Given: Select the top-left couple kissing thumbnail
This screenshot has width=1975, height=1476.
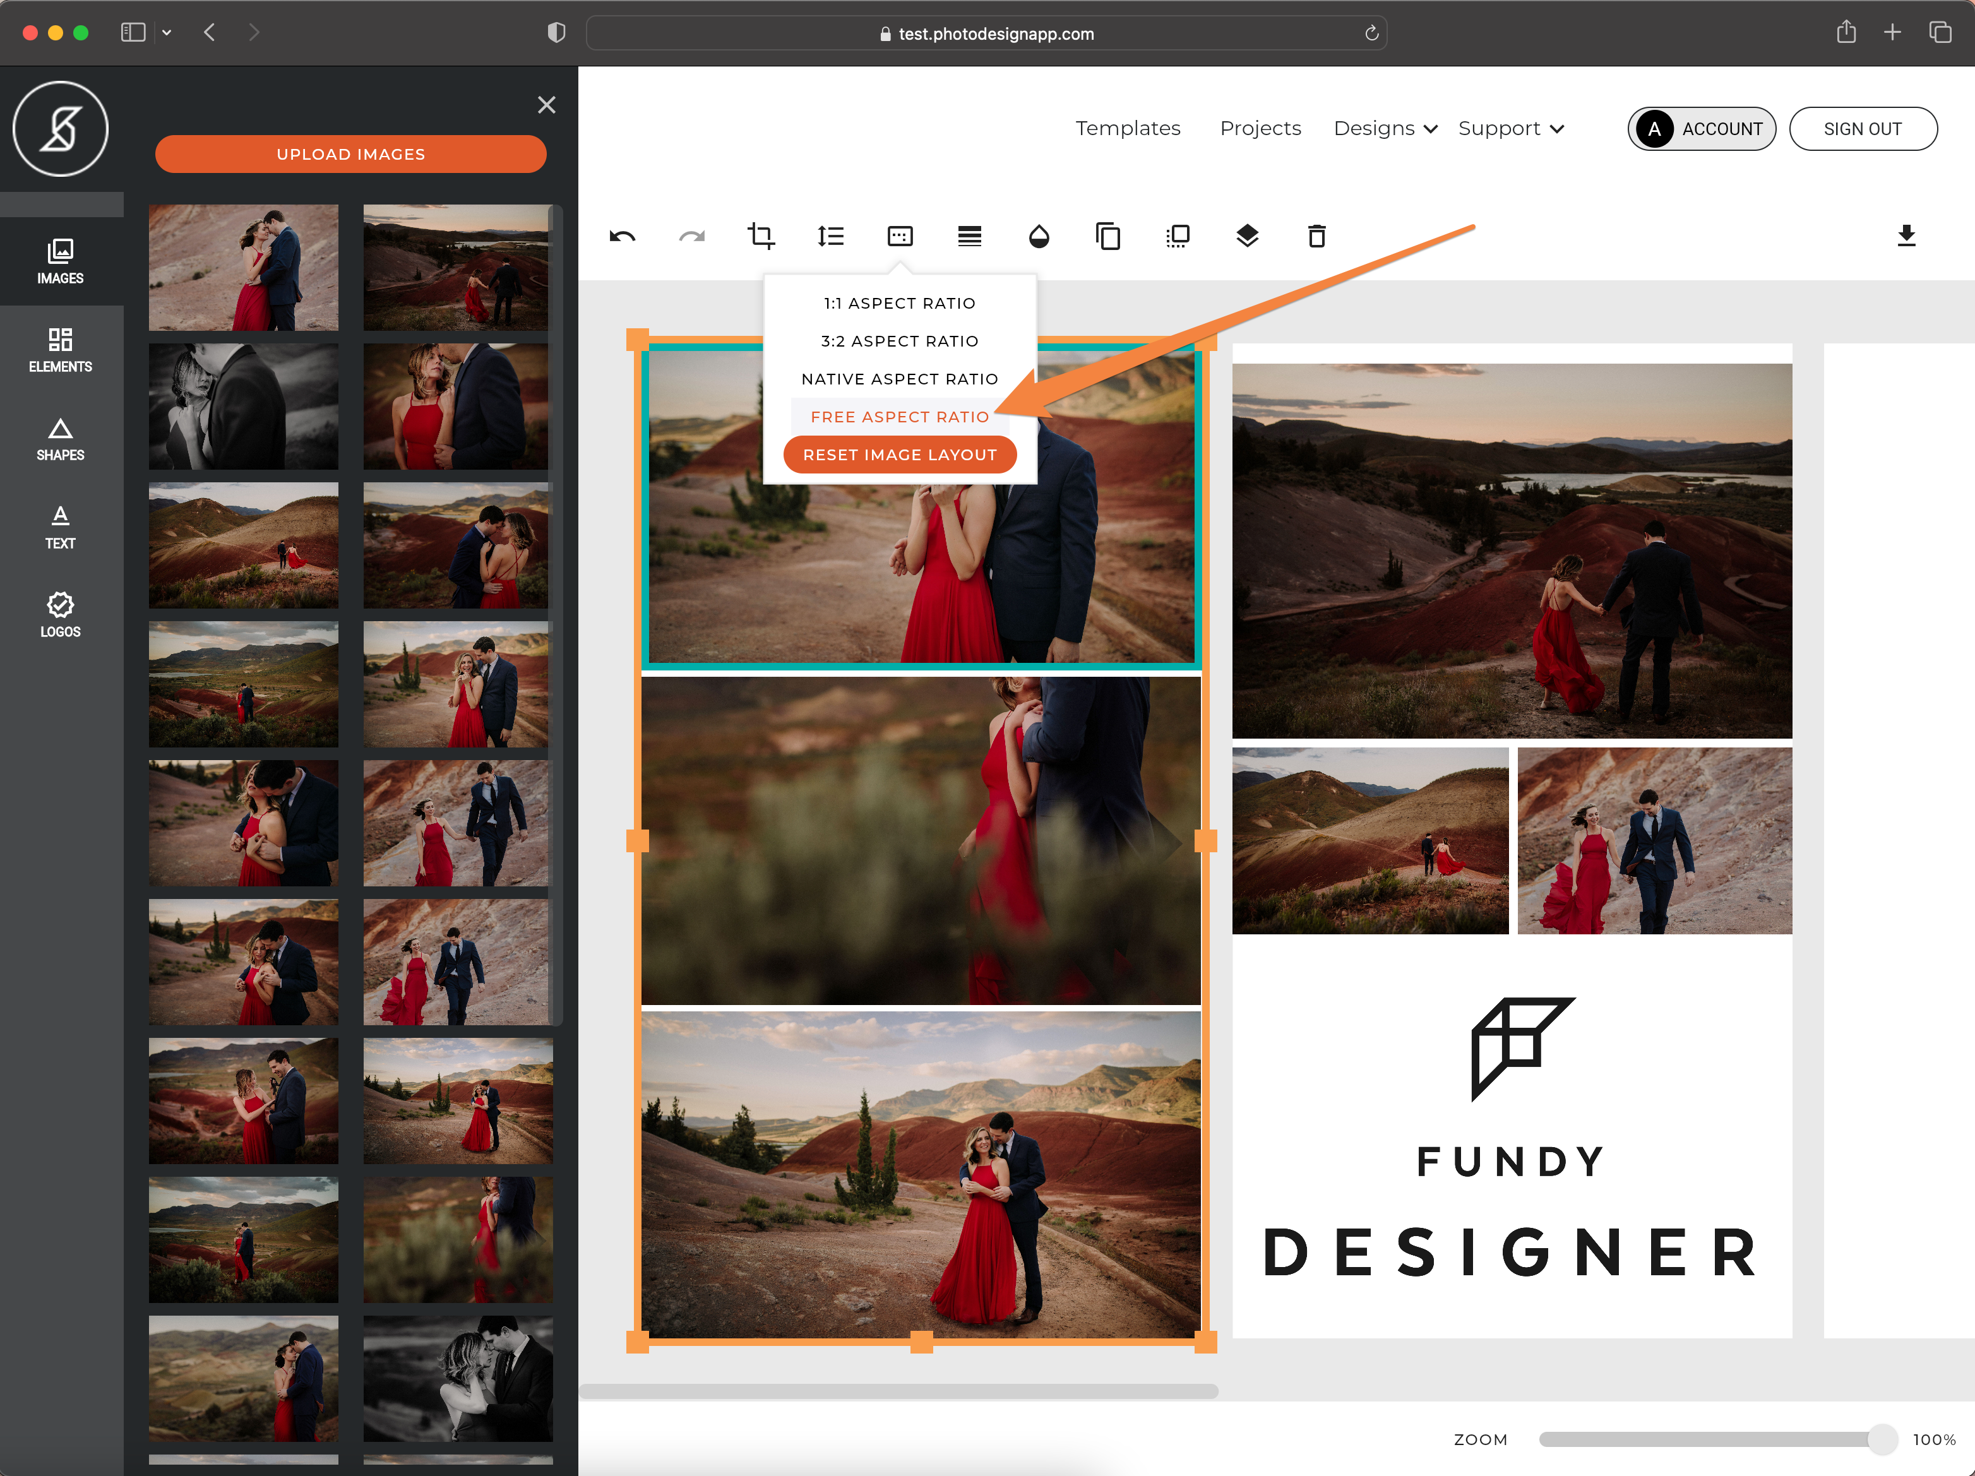Looking at the screenshot, I should pos(243,268).
